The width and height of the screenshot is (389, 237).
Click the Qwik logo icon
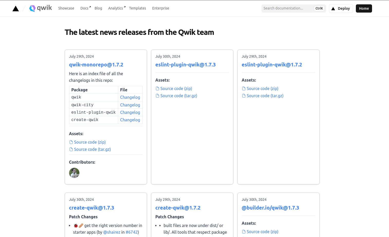tap(32, 8)
